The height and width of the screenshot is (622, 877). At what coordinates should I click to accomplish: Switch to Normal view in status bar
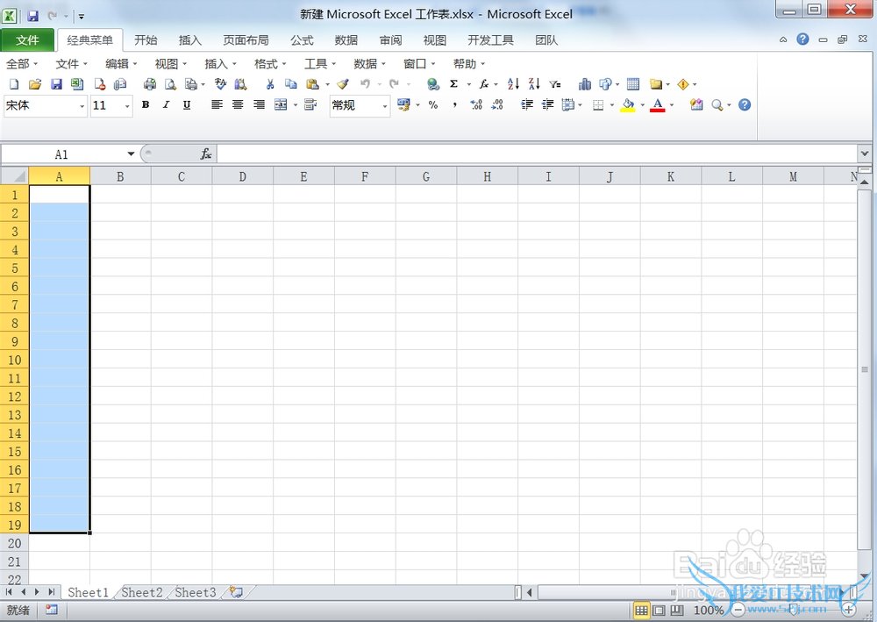tap(641, 611)
